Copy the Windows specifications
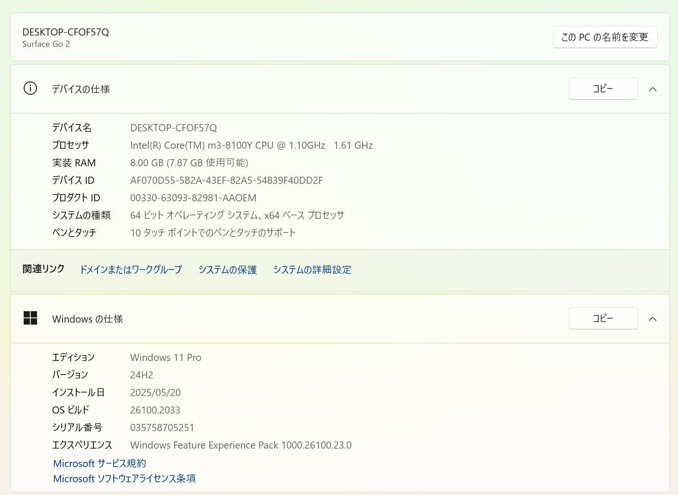This screenshot has height=495, width=678. click(603, 318)
